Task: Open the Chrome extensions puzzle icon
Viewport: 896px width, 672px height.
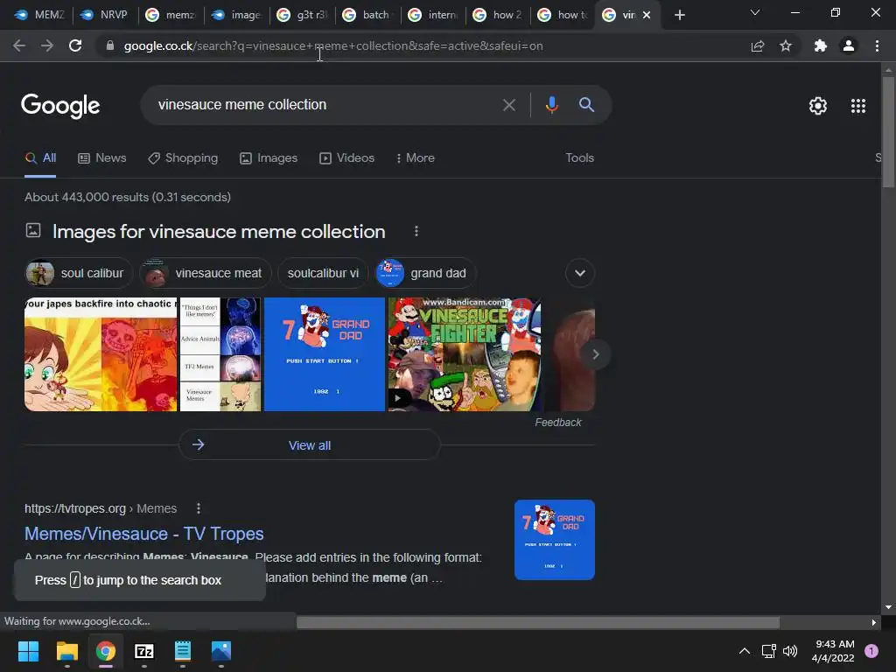Action: coord(821,45)
